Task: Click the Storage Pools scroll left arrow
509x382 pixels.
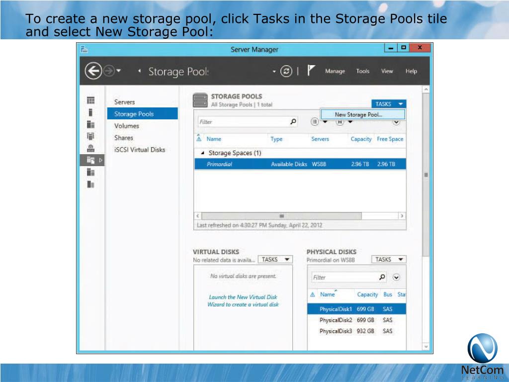Action: [198, 216]
